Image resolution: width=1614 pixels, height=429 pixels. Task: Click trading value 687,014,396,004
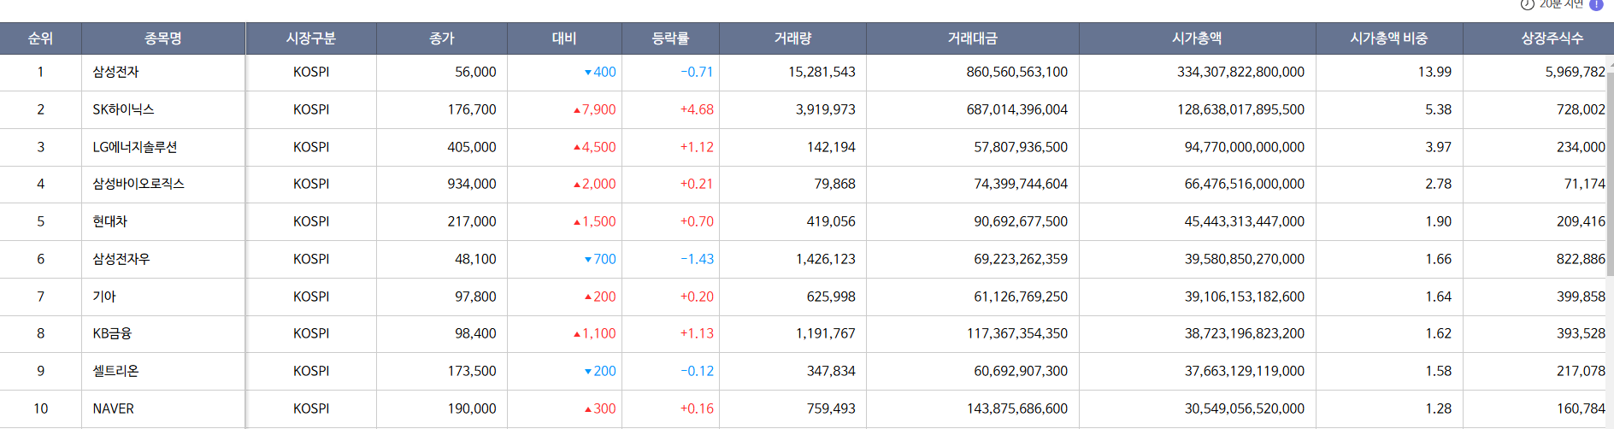coord(1017,109)
